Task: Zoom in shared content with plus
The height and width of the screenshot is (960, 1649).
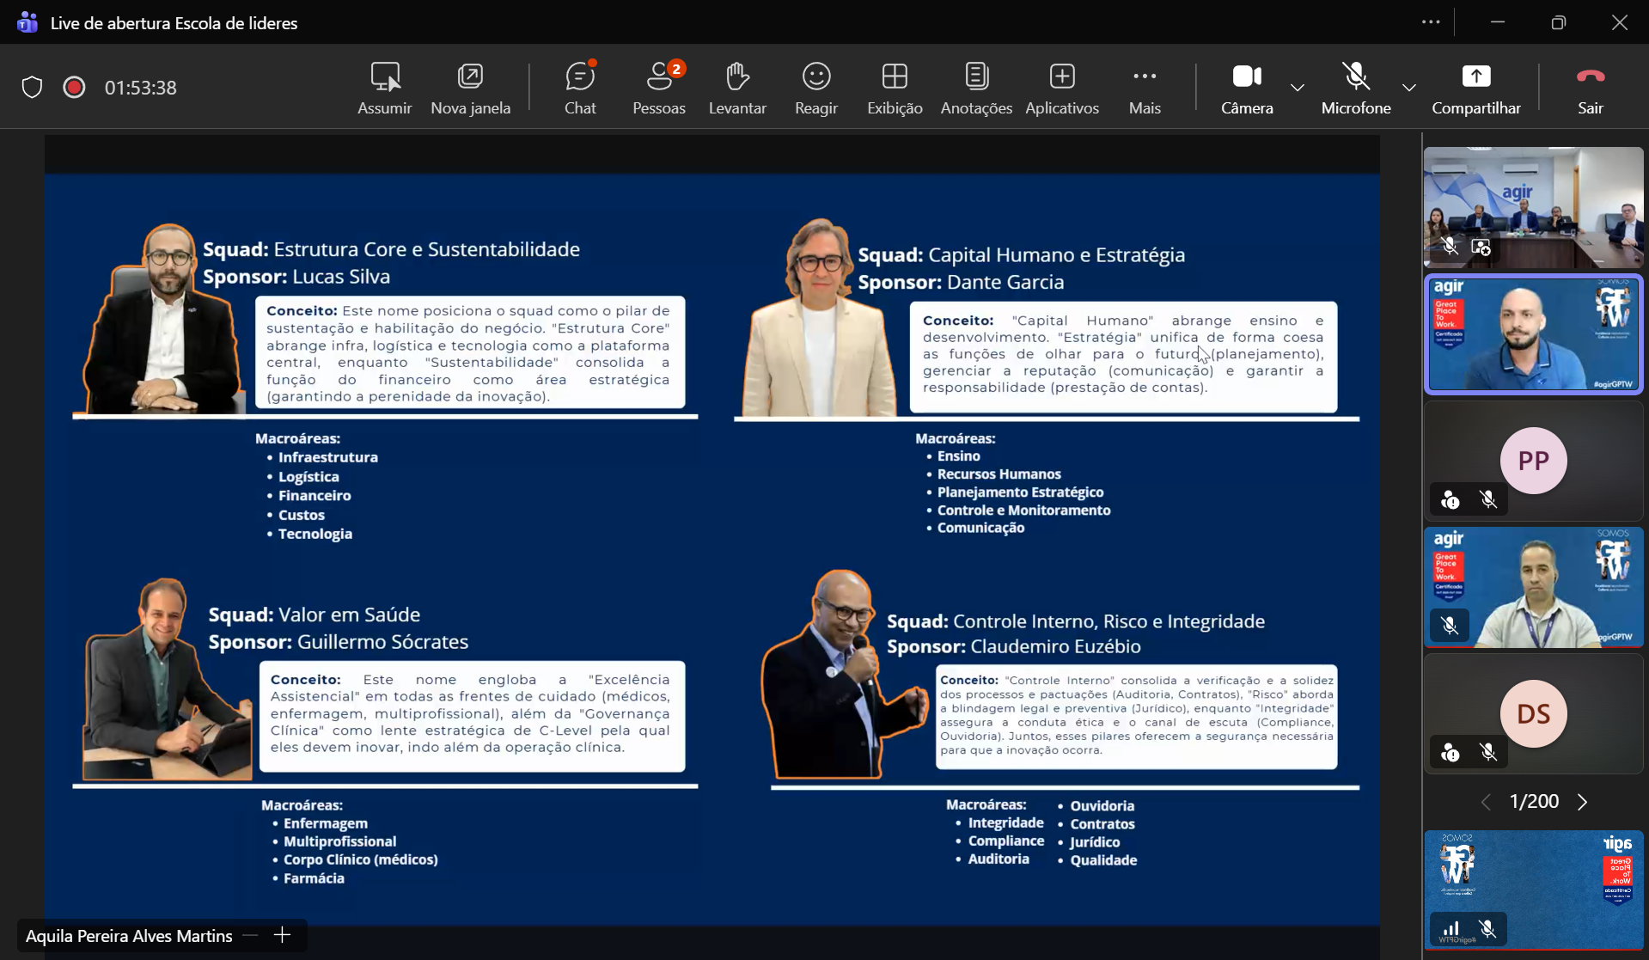Action: 283,935
